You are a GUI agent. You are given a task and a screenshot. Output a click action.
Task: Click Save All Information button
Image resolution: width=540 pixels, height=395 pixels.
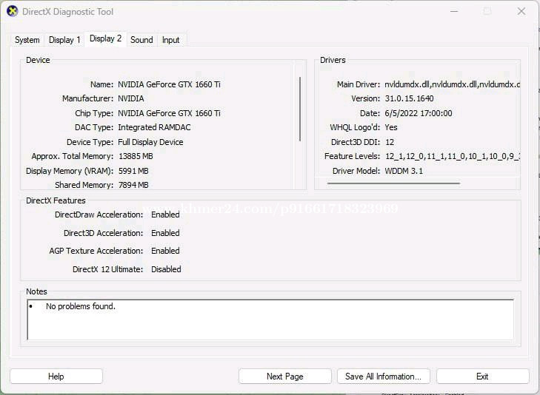tap(383, 376)
